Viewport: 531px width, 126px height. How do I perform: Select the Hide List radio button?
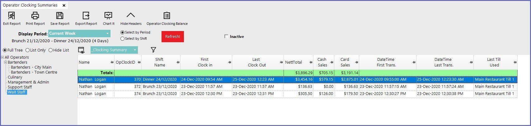click(51, 50)
